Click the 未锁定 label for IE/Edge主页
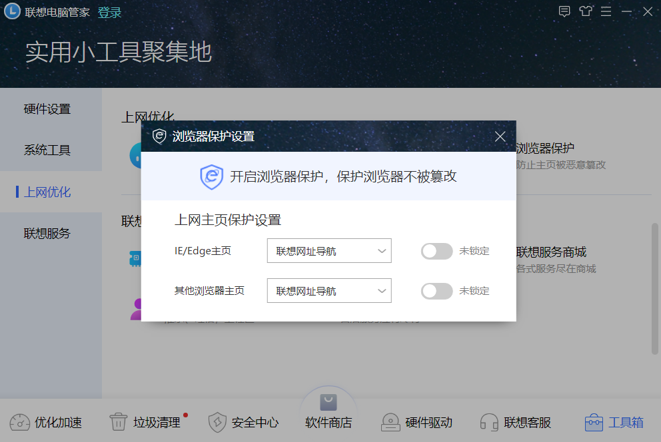This screenshot has width=661, height=442. tap(474, 251)
